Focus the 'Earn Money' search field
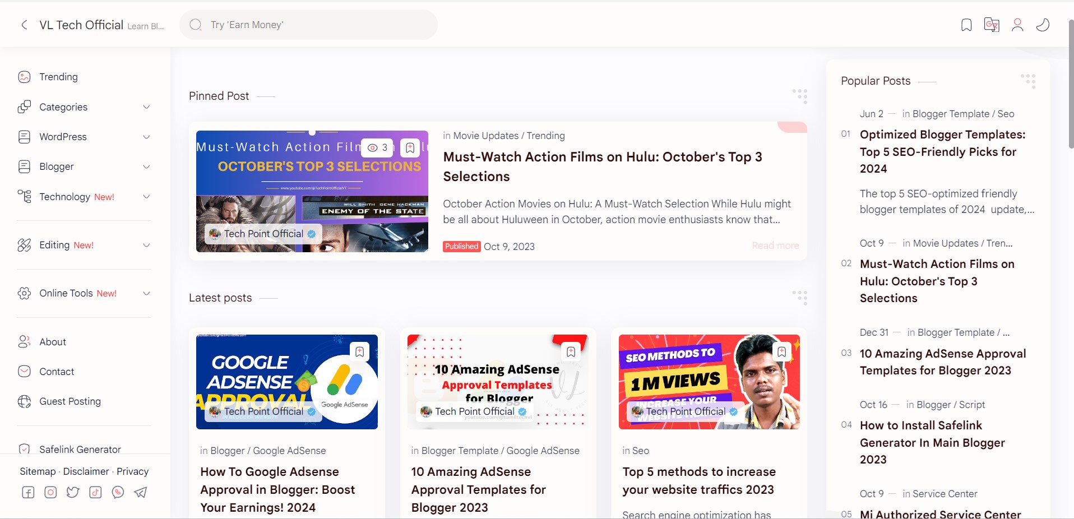This screenshot has width=1074, height=519. [308, 25]
